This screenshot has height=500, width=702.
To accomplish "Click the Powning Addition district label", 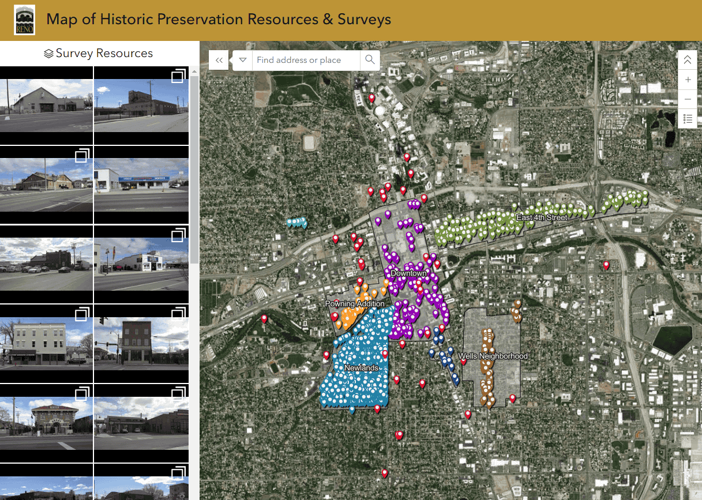I will [x=355, y=304].
